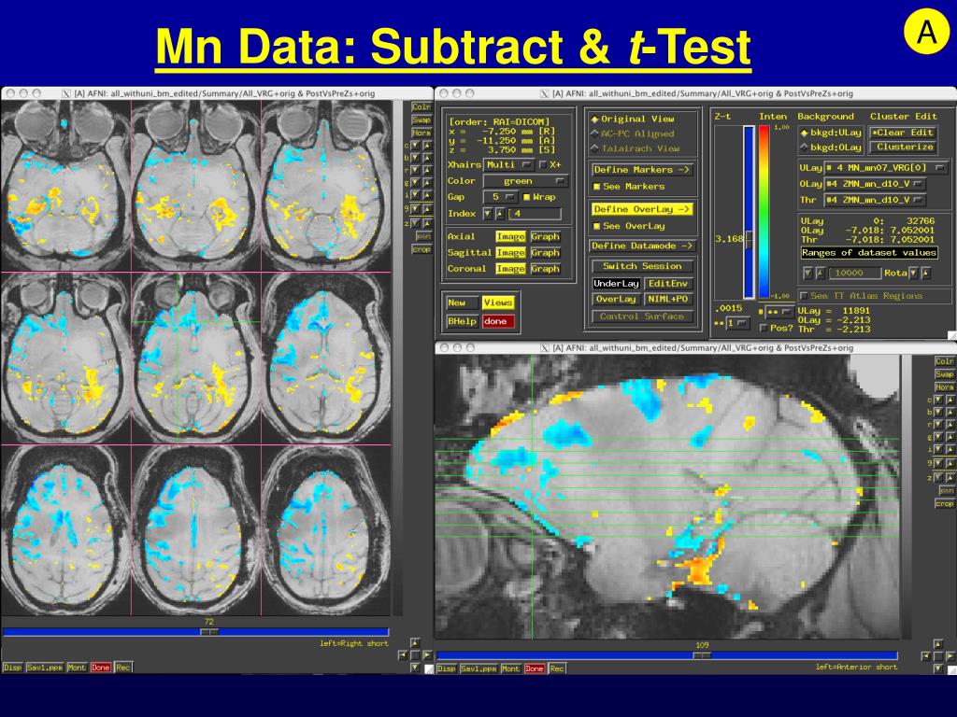This screenshot has height=717, width=957.
Task: Select bkgd:OLay background option
Action: pyautogui.click(x=831, y=147)
